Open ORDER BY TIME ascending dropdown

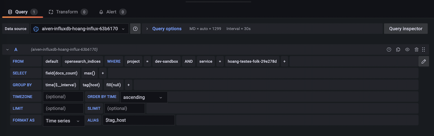point(144,97)
